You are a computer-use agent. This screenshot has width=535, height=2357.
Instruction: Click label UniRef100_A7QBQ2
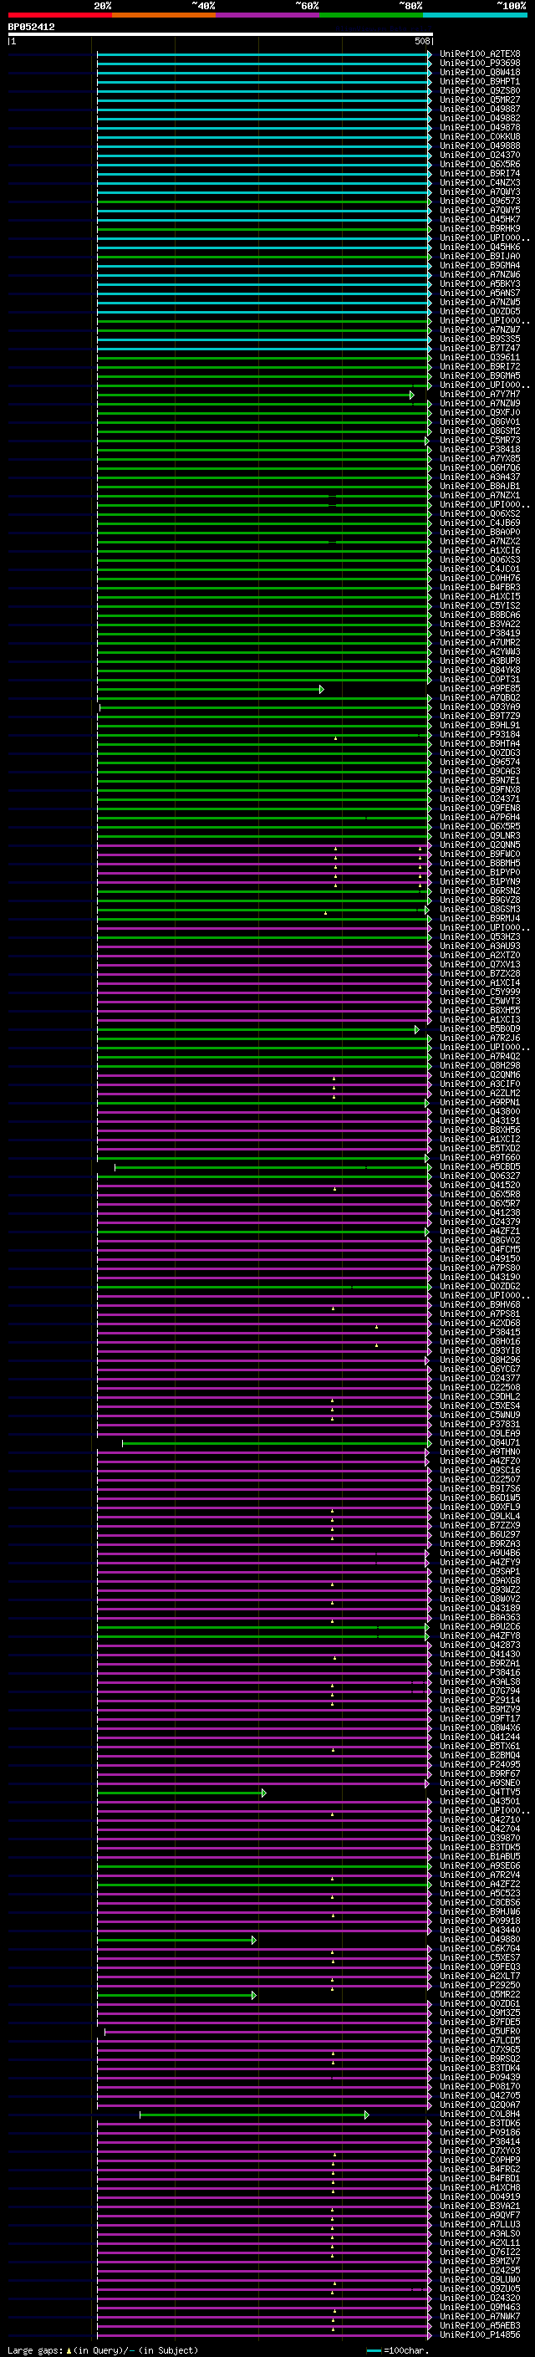[x=479, y=698]
